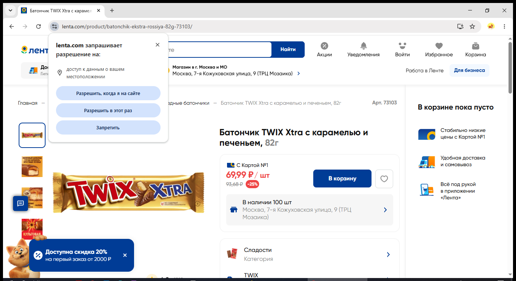This screenshot has height=281, width=516.
Task: Open Акции promotions
Action: click(x=324, y=50)
